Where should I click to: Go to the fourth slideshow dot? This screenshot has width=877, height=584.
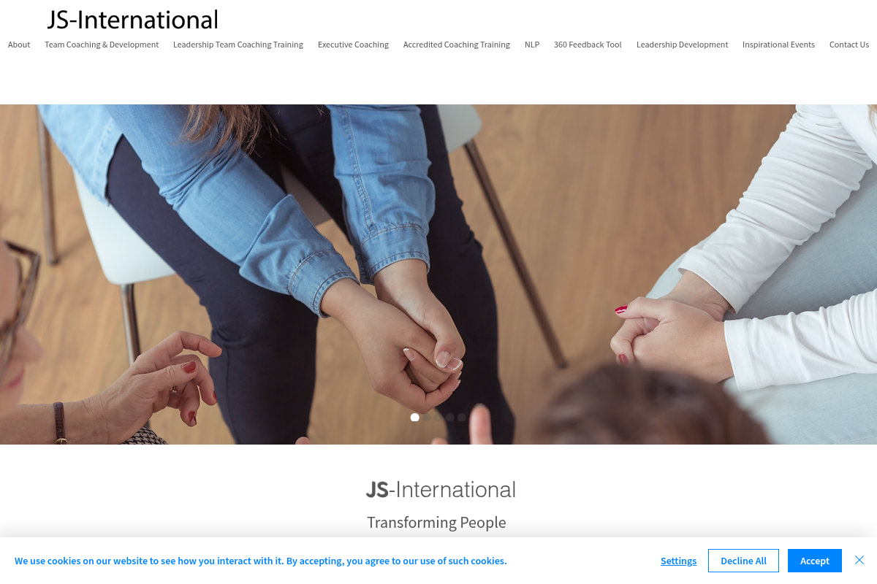450,418
